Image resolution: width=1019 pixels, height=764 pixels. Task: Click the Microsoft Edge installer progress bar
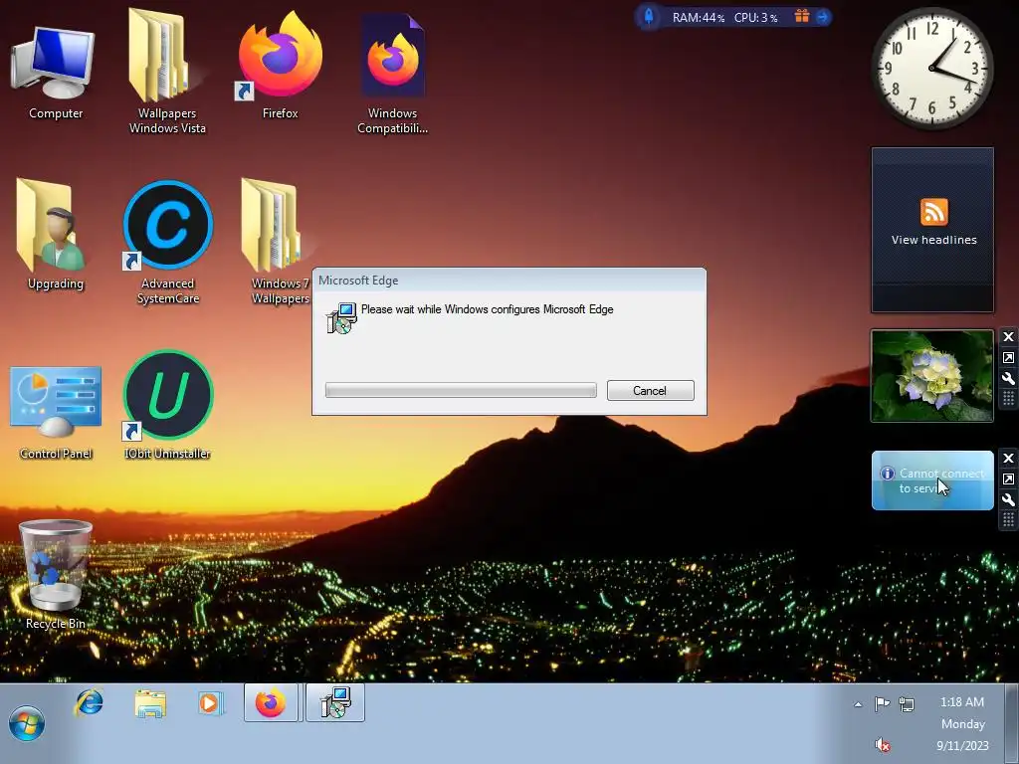click(461, 390)
